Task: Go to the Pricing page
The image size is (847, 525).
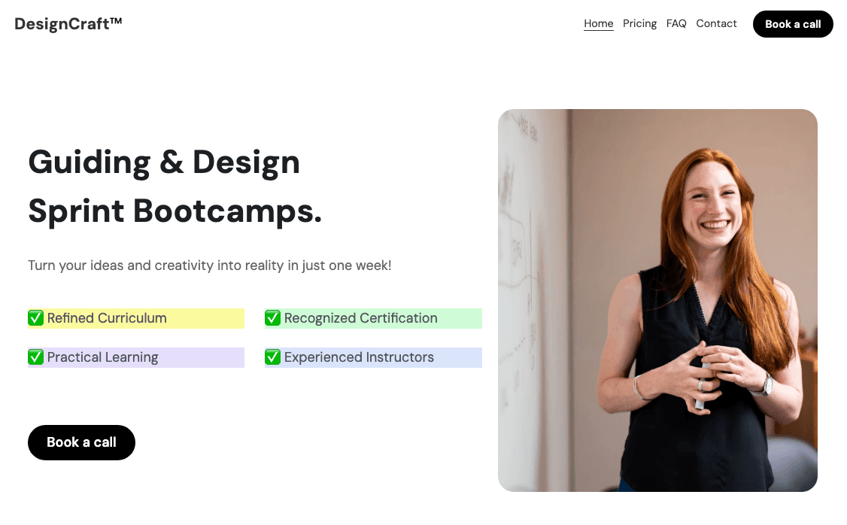Action: (x=639, y=23)
